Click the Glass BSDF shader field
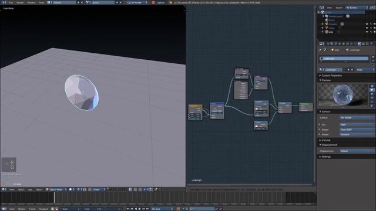Viewport: 376px width, 211px height. point(357,130)
